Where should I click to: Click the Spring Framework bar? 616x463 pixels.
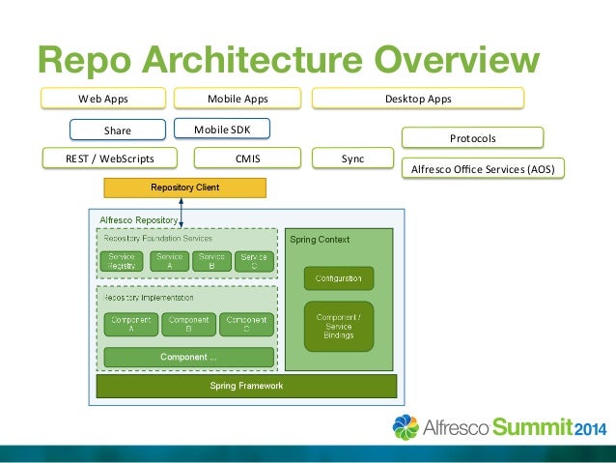(247, 386)
